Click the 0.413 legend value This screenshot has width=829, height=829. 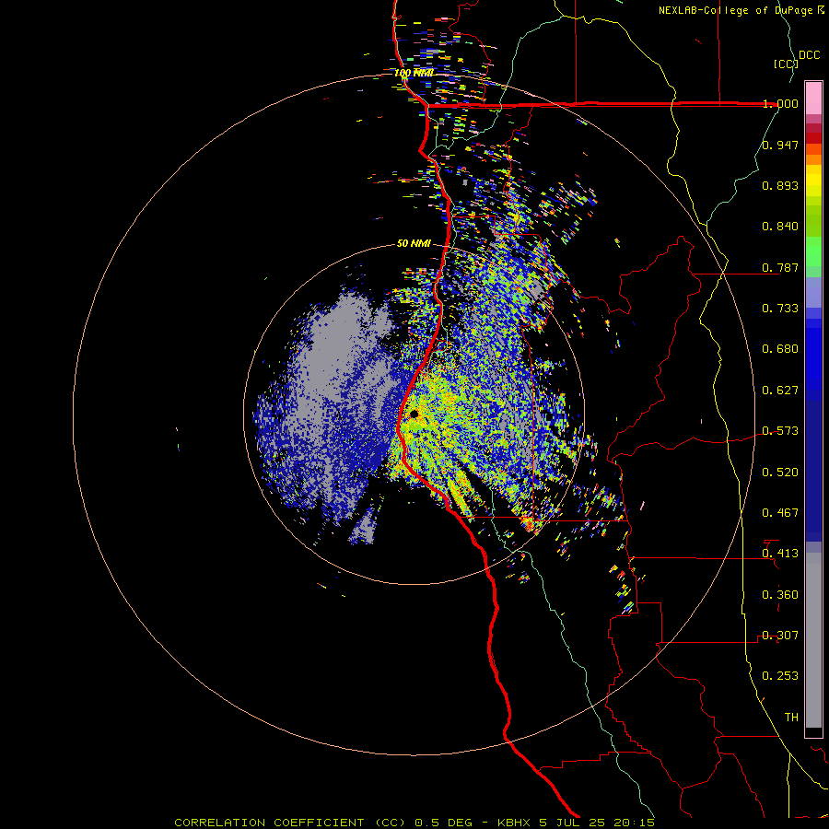[x=780, y=554]
